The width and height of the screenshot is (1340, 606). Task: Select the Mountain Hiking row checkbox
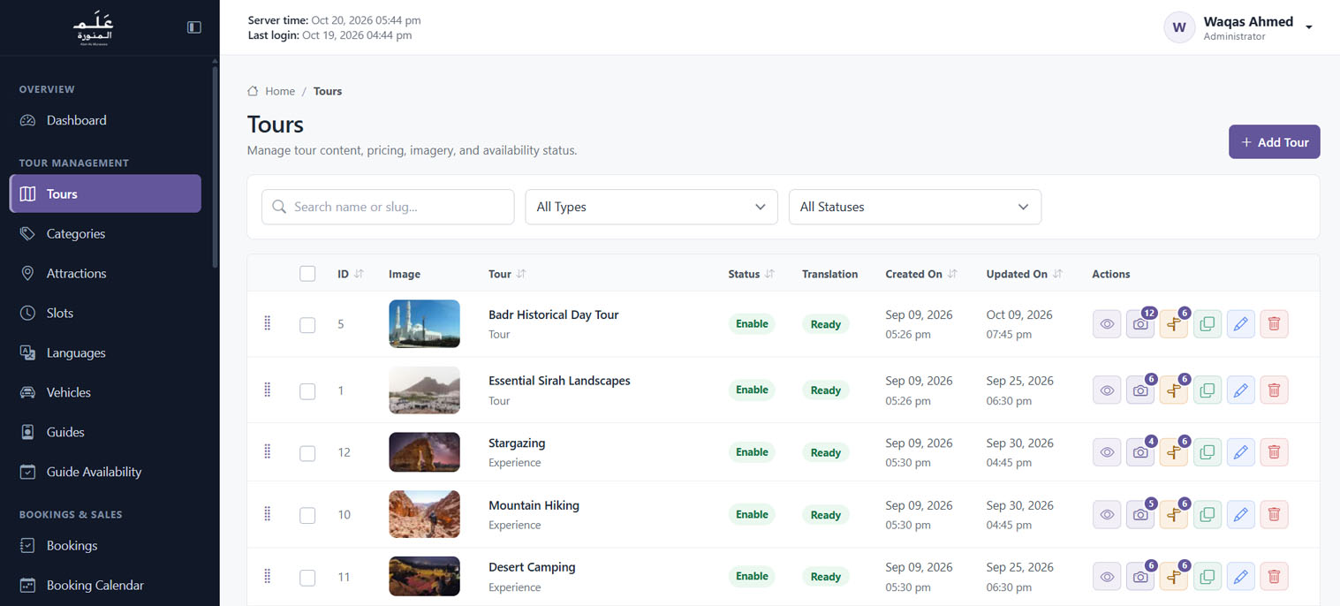click(307, 515)
